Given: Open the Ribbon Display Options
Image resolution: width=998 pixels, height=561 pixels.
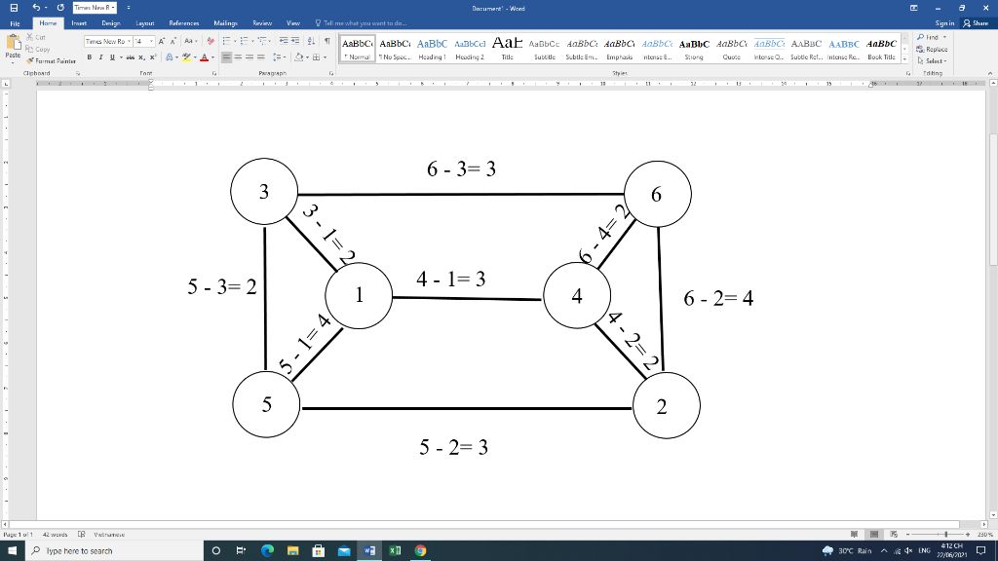Looking at the screenshot, I should (914, 8).
